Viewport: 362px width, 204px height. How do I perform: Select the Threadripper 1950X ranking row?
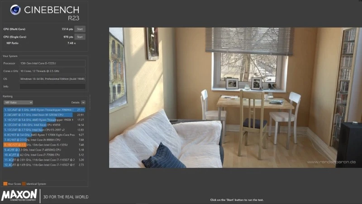[44, 120]
